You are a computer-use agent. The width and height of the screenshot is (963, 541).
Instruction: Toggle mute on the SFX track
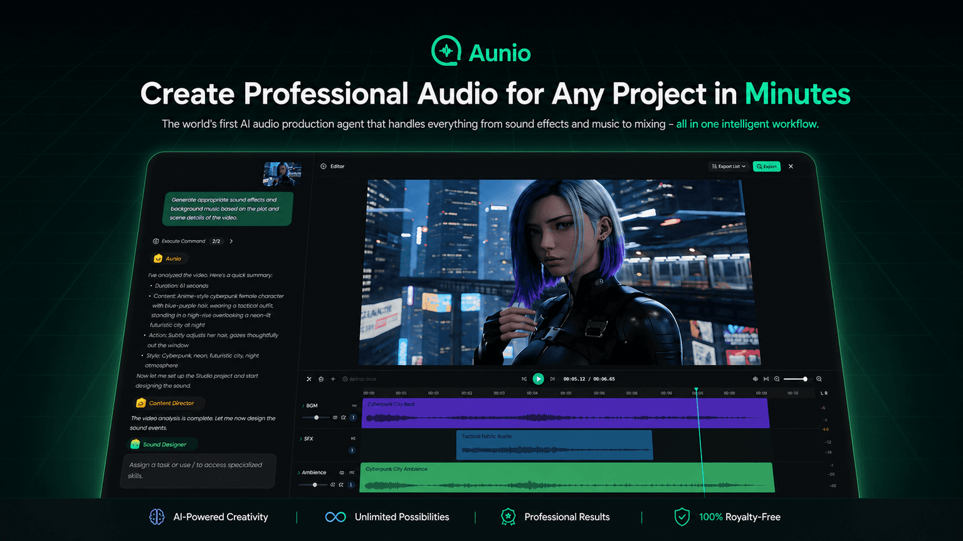[x=353, y=438]
